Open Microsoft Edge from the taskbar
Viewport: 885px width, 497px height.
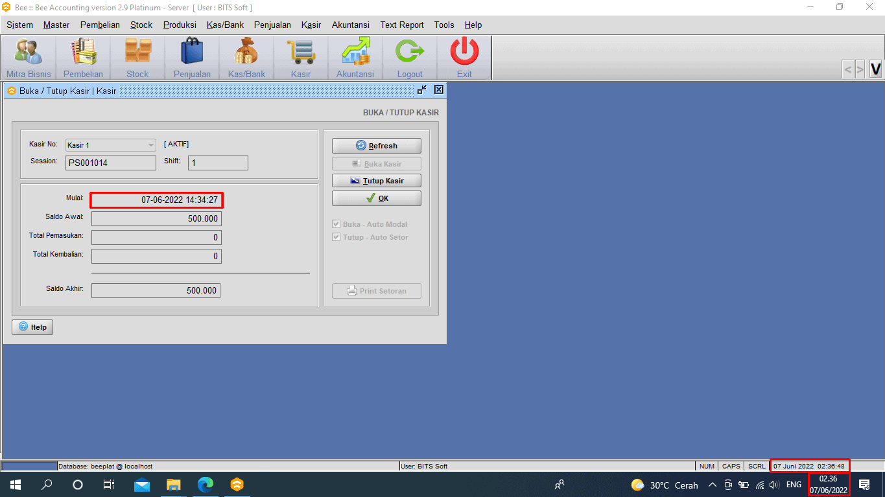click(x=206, y=485)
